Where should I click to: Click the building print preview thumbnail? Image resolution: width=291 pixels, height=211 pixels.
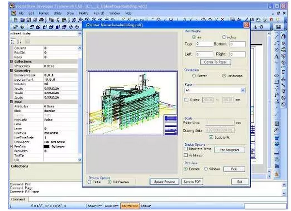(x=133, y=103)
